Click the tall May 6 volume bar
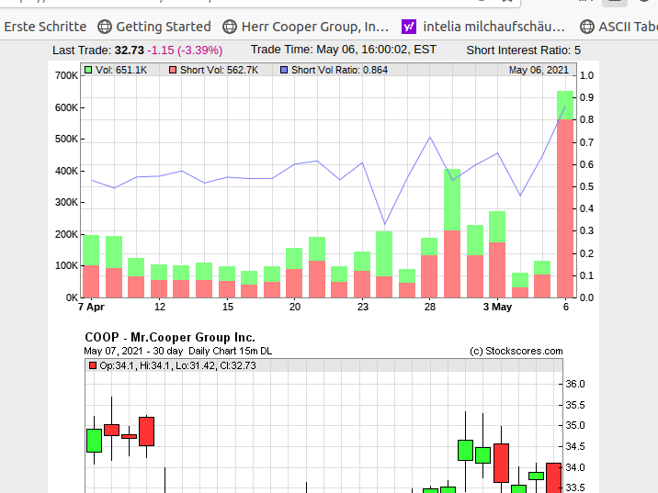This screenshot has height=493, width=658. 565,194
